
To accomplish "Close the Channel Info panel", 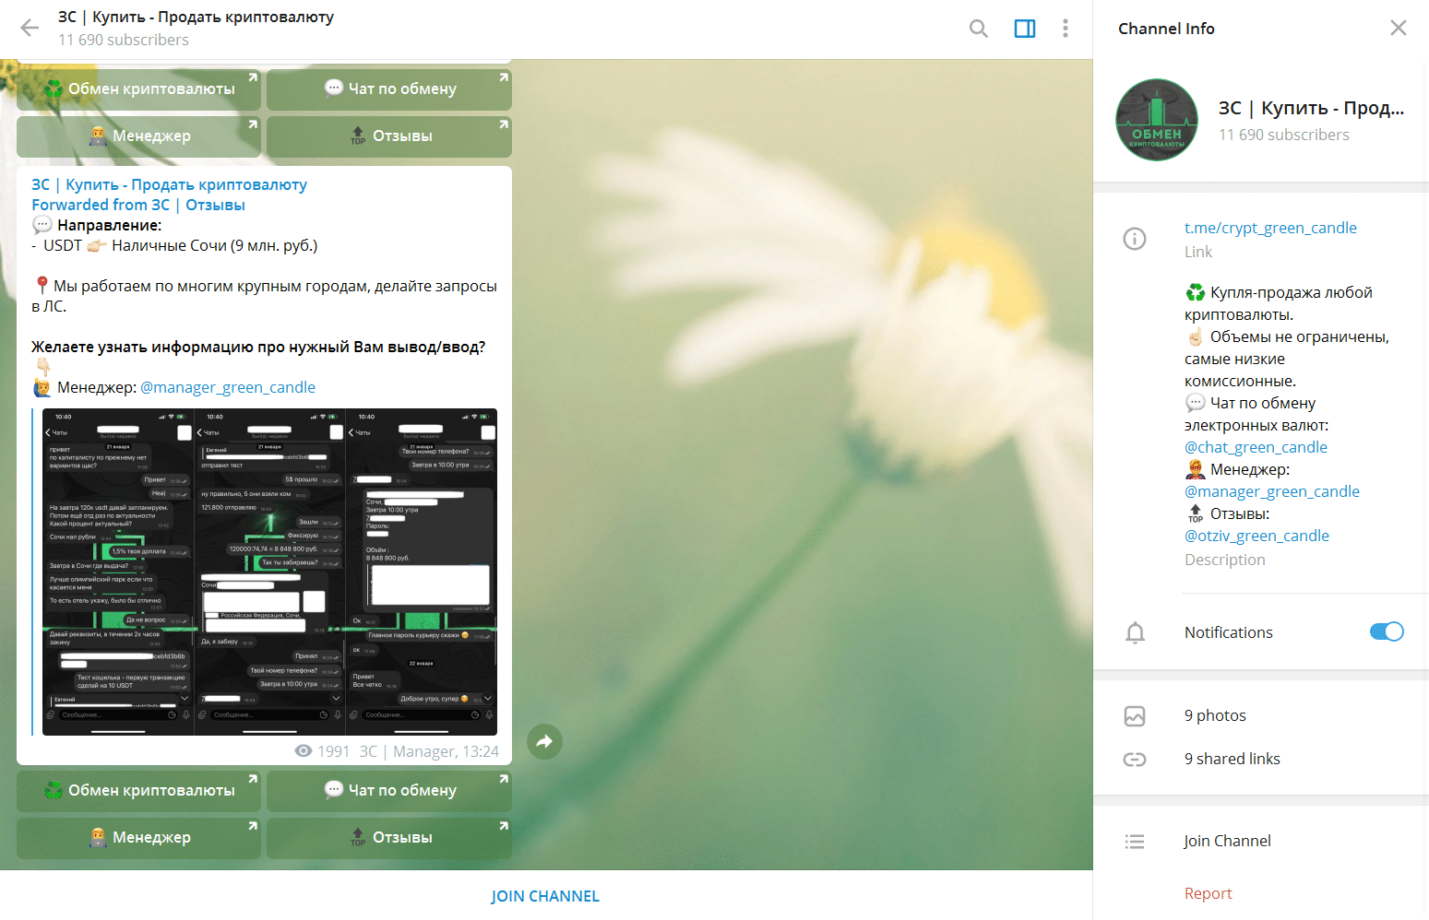I will 1399,29.
